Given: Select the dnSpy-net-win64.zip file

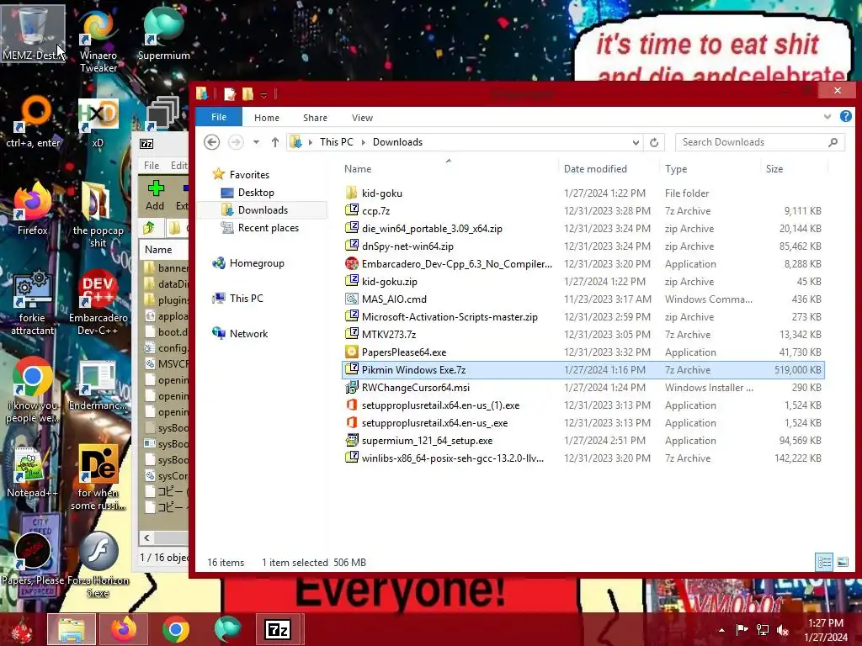Looking at the screenshot, I should pyautogui.click(x=583, y=246).
